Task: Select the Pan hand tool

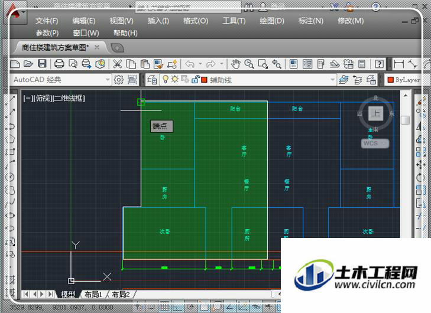Action: (235, 64)
